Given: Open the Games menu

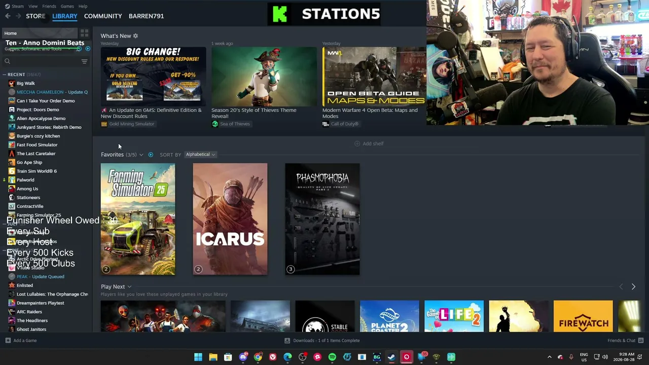Looking at the screenshot, I should point(67,6).
